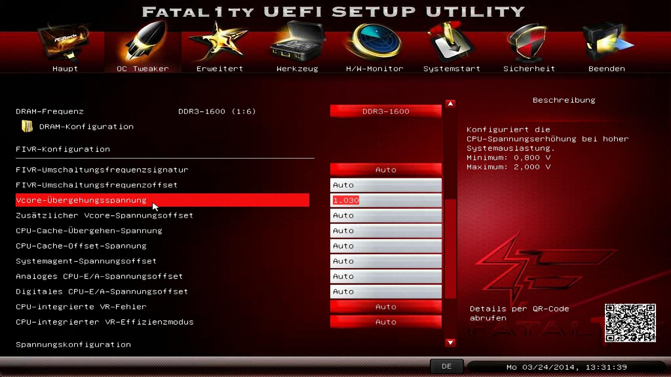This screenshot has height=377, width=671.
Task: Select CPU-Cache-Offset-Spannung row label
Action: point(81,246)
